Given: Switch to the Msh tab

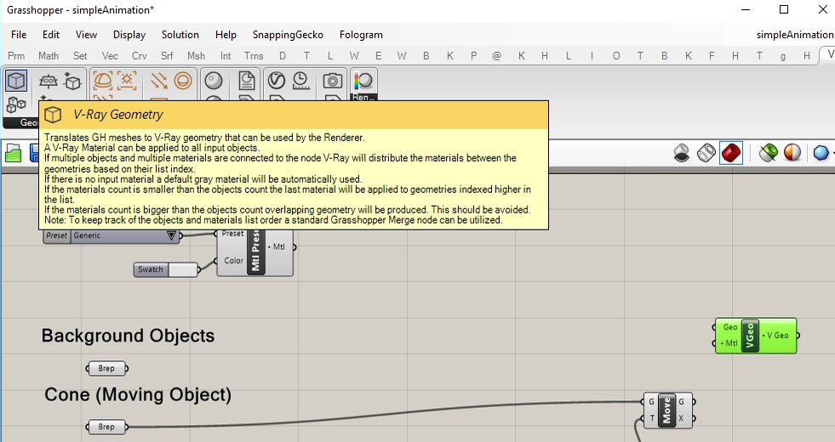Looking at the screenshot, I should click(196, 56).
